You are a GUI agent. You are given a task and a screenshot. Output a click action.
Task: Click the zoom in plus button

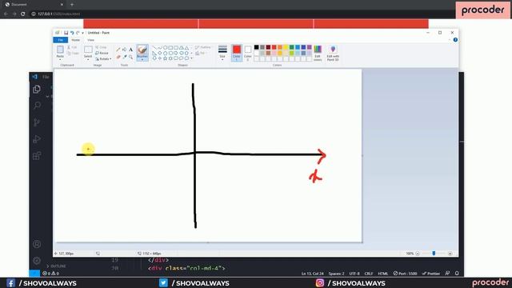pos(450,254)
